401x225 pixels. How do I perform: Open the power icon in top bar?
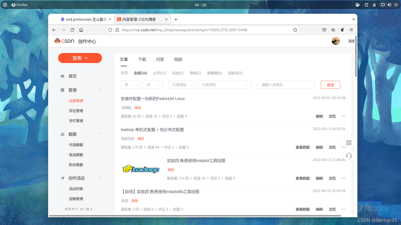click(396, 5)
